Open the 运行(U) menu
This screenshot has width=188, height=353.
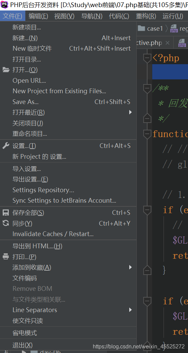click(173, 16)
